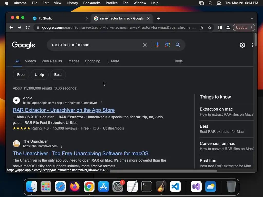Screen dimensions: 263x197
Task: Go back to previous page in Chrome
Action: [11, 27]
